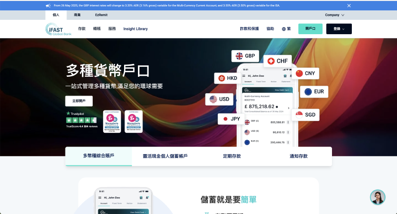Click the 立即開戶 button
Image resolution: width=397 pixels, height=214 pixels.
click(x=78, y=101)
